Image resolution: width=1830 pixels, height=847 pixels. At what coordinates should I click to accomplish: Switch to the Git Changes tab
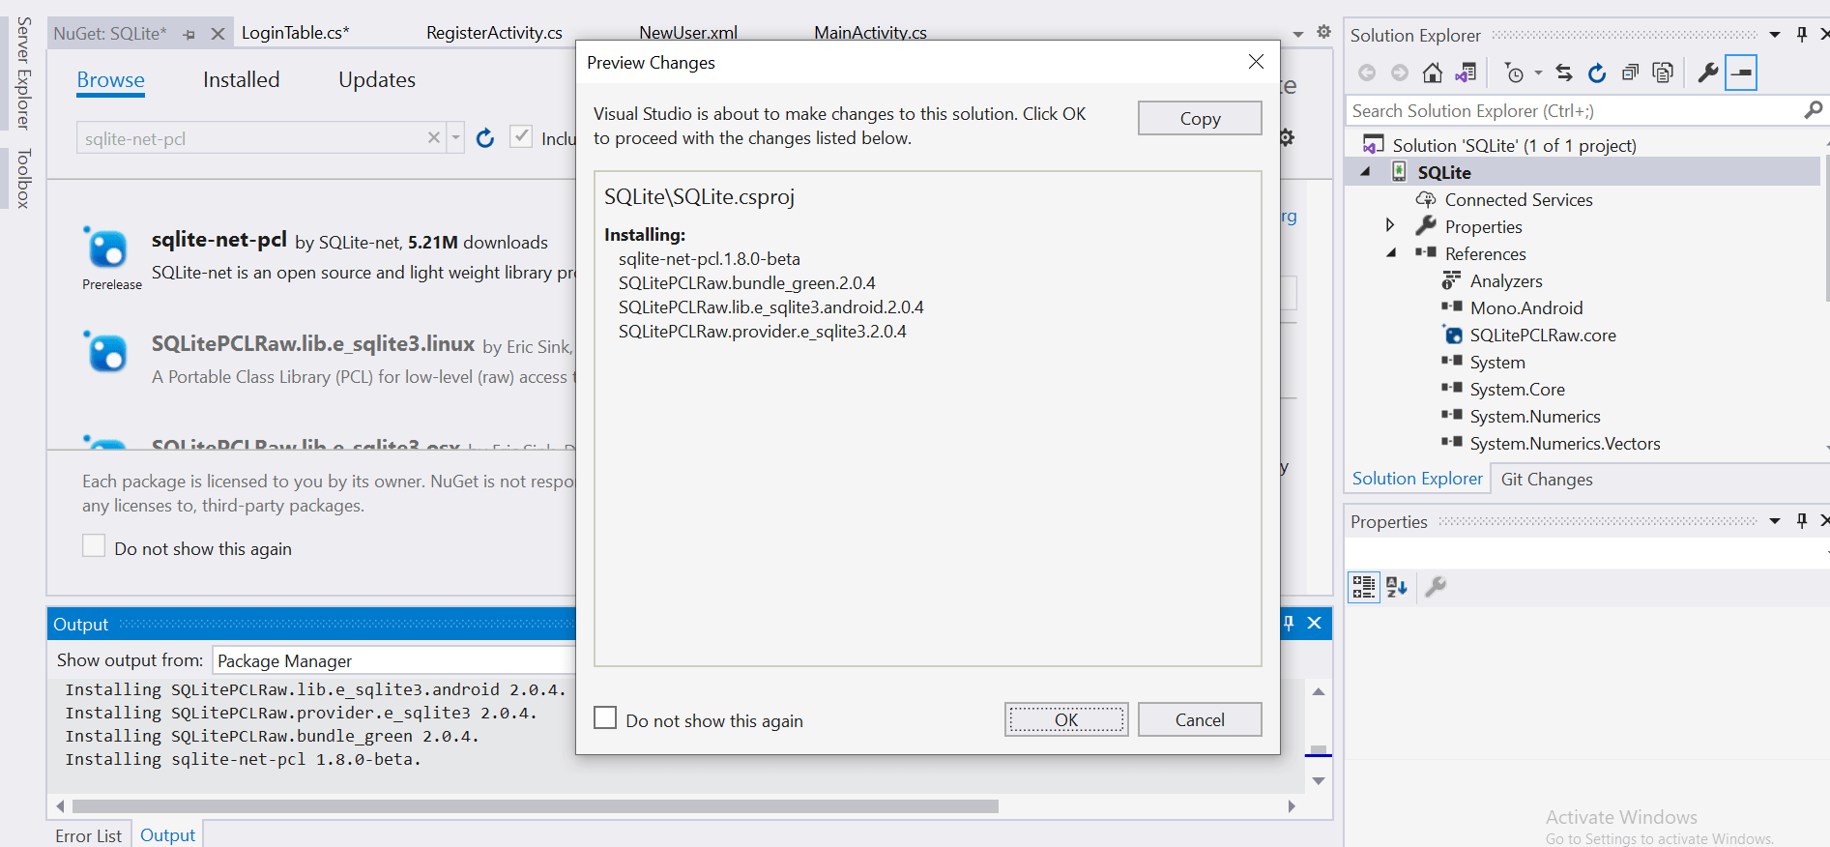[1546, 480]
